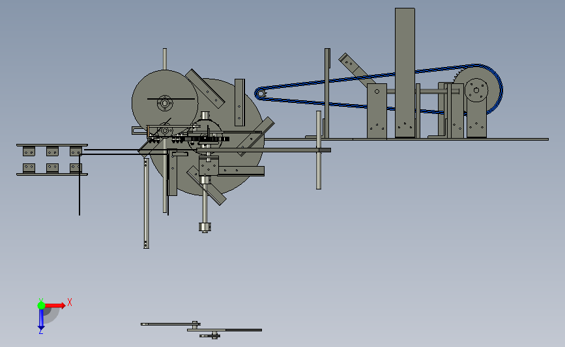Select the linkage assembly at bottom of view
The width and height of the screenshot is (565, 347).
click(x=202, y=329)
